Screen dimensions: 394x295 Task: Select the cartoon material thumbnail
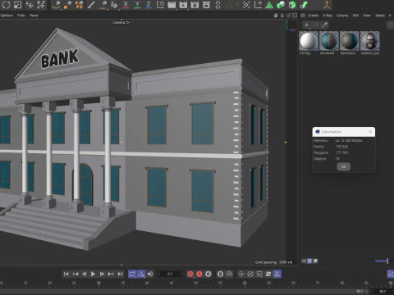click(x=370, y=41)
